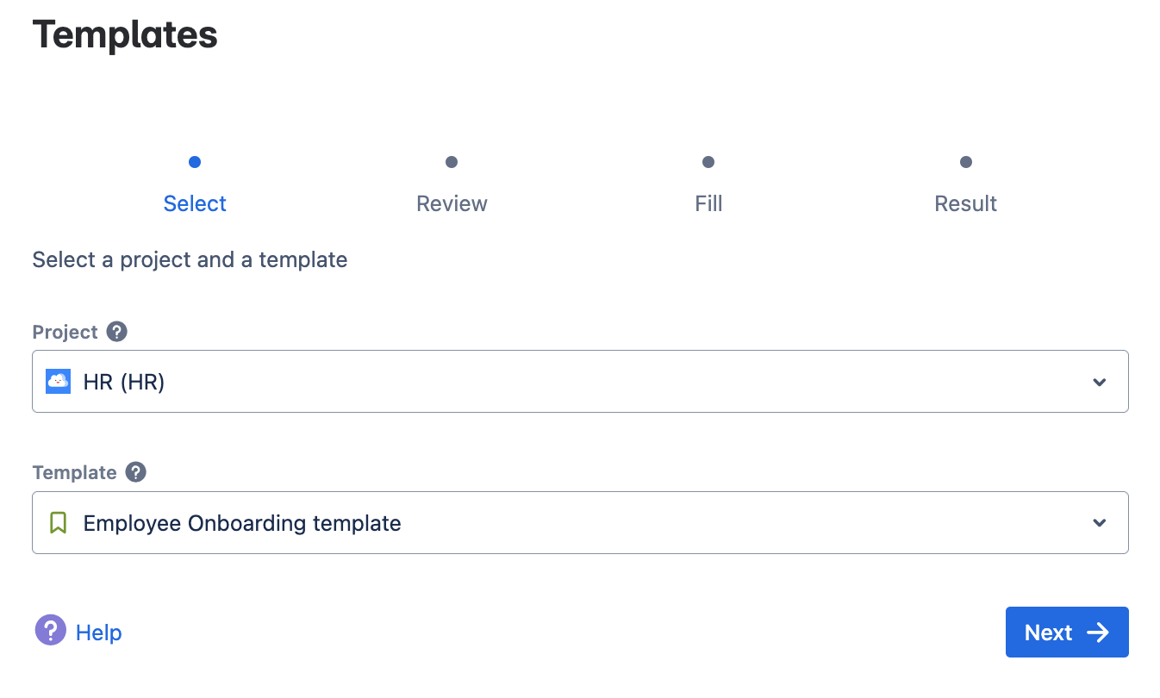This screenshot has height=698, width=1160.
Task: Click the arrow icon on Next button
Action: point(1098,633)
